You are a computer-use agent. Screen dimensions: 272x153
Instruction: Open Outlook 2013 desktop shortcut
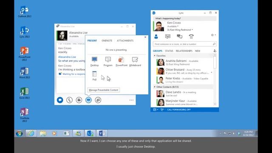pyautogui.click(x=25, y=11)
